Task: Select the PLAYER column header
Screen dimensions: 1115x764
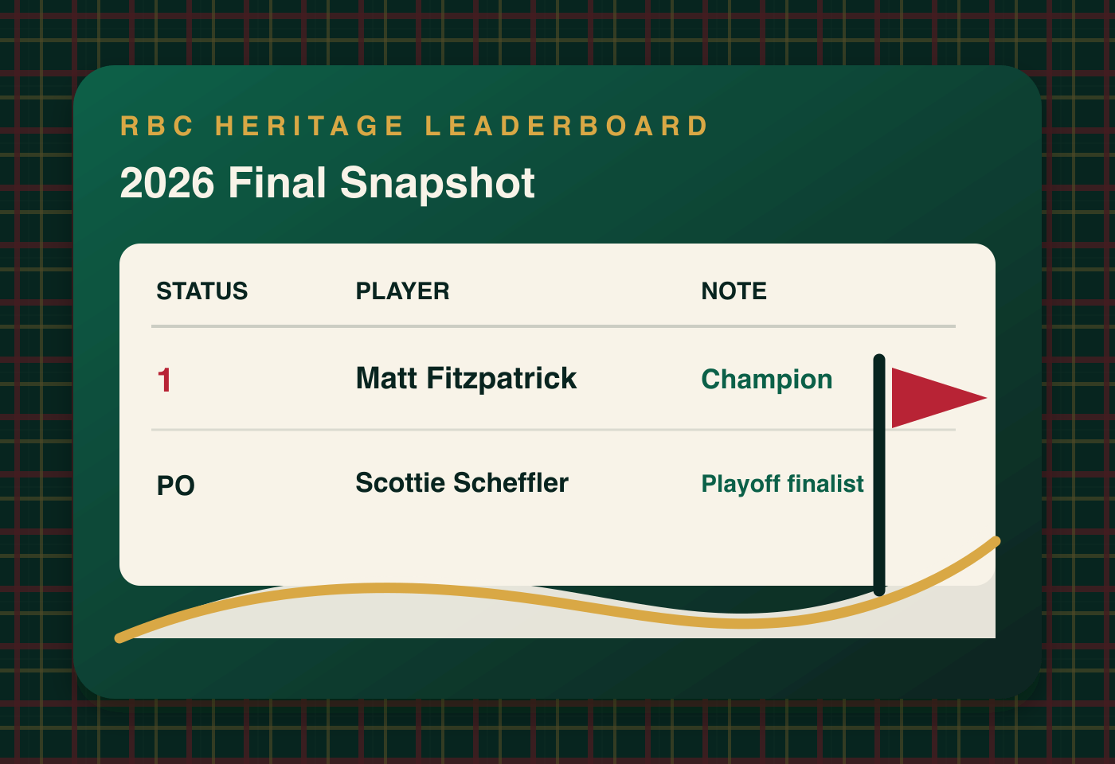Action: coord(402,291)
